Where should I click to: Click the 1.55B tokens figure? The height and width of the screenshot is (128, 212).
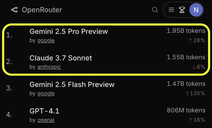(186, 57)
